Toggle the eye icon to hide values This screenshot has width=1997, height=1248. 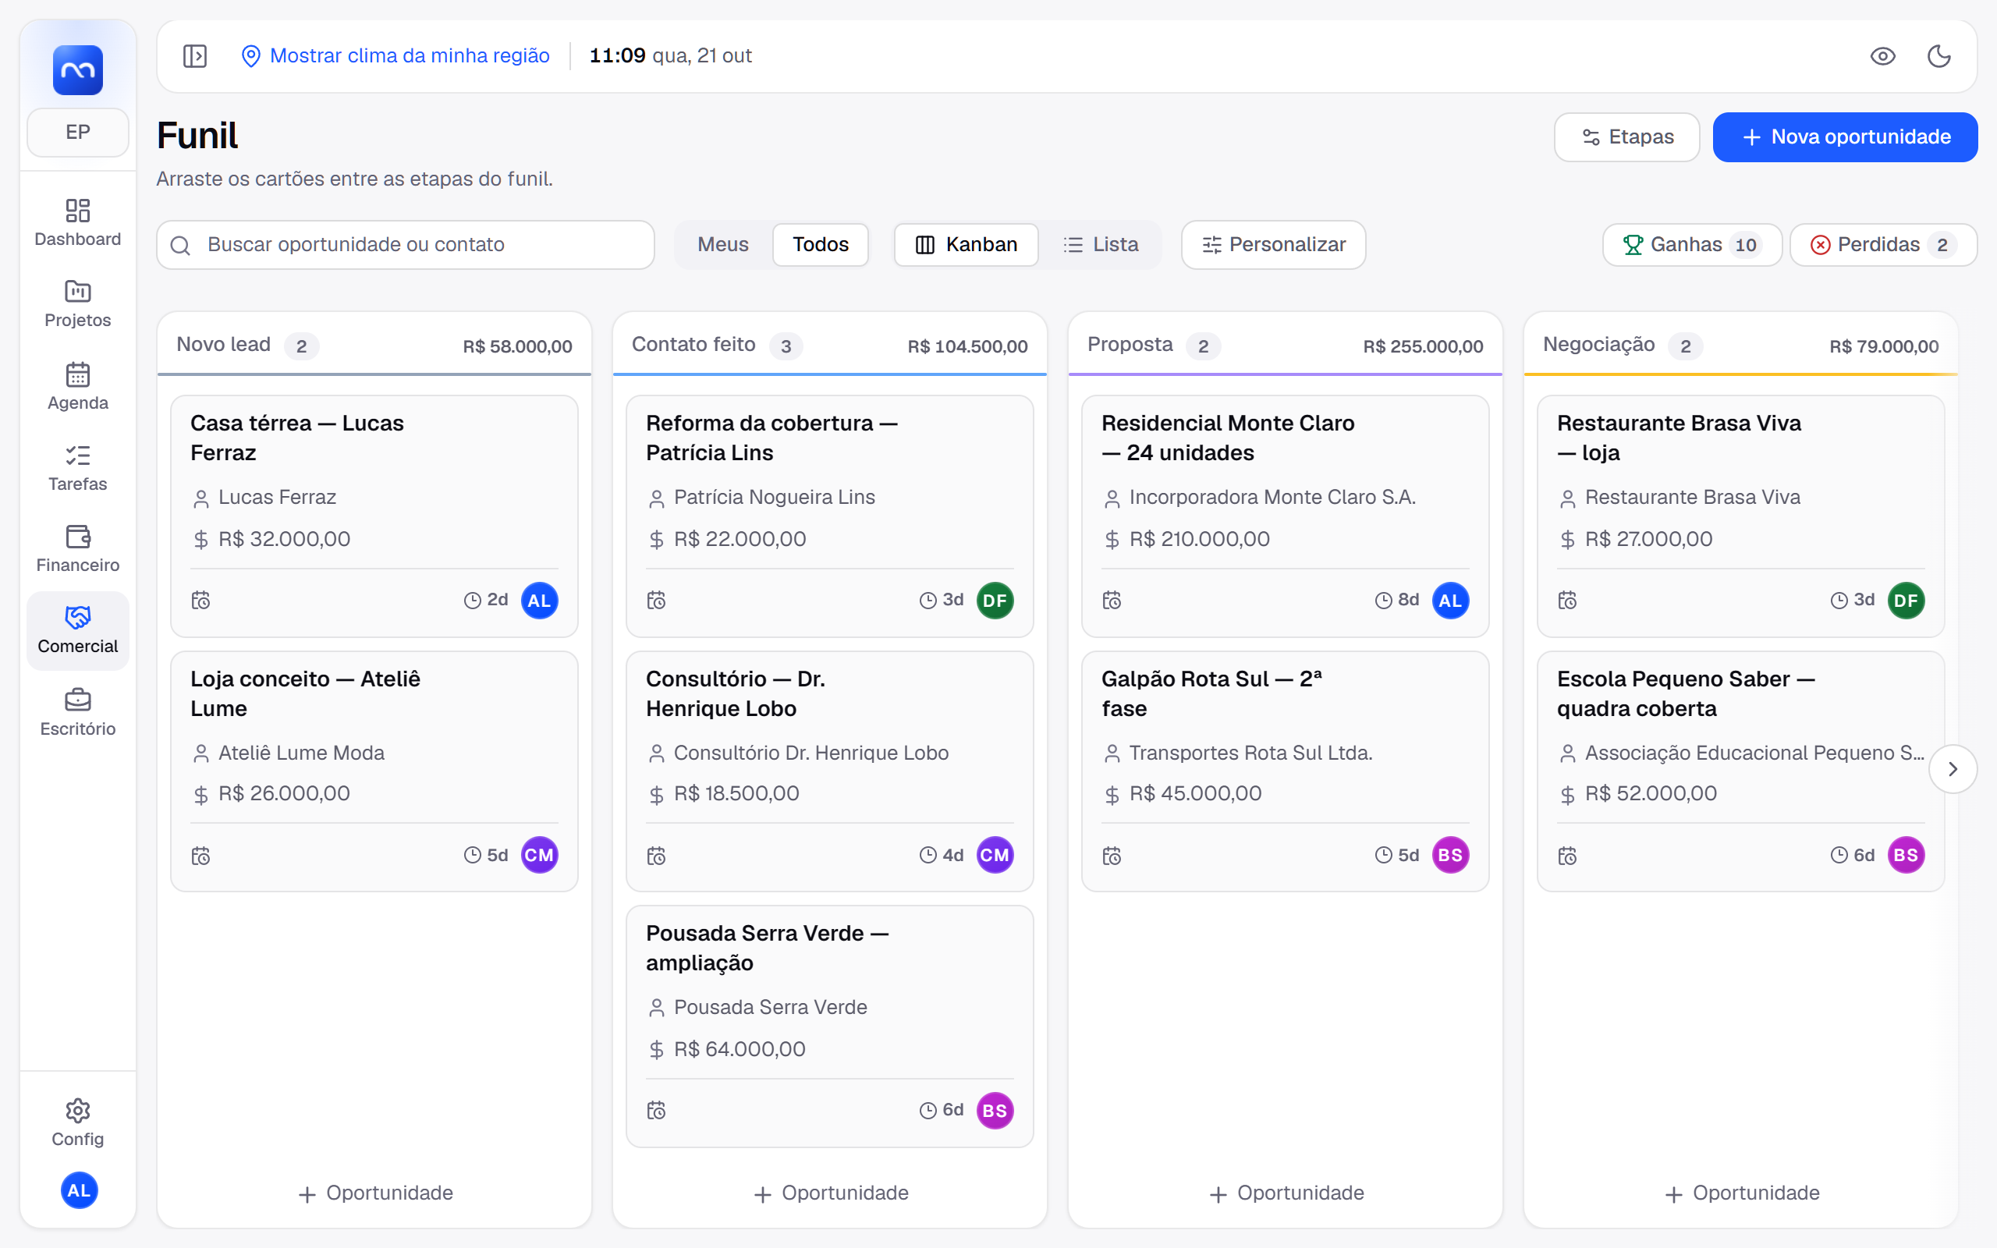1882,56
